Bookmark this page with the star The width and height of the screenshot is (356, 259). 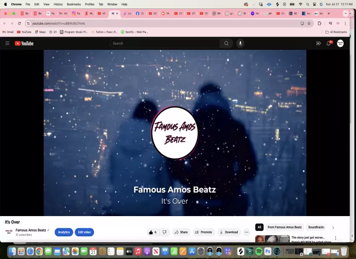click(x=309, y=23)
